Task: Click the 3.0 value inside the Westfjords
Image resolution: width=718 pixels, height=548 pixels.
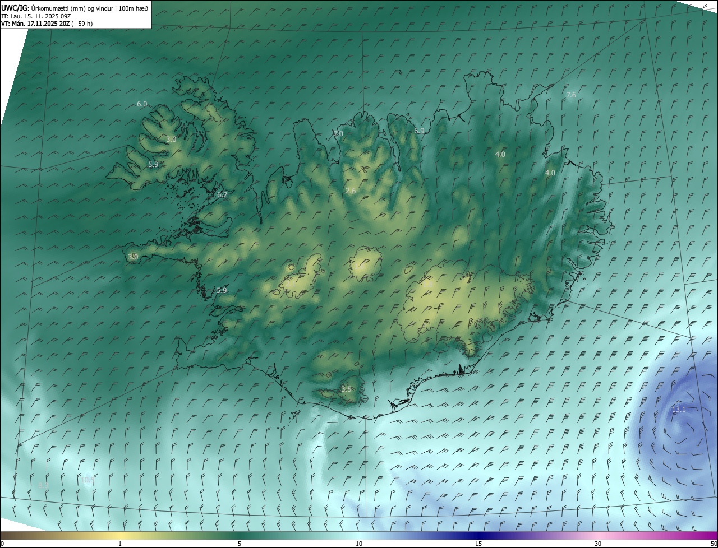Action: tap(171, 140)
